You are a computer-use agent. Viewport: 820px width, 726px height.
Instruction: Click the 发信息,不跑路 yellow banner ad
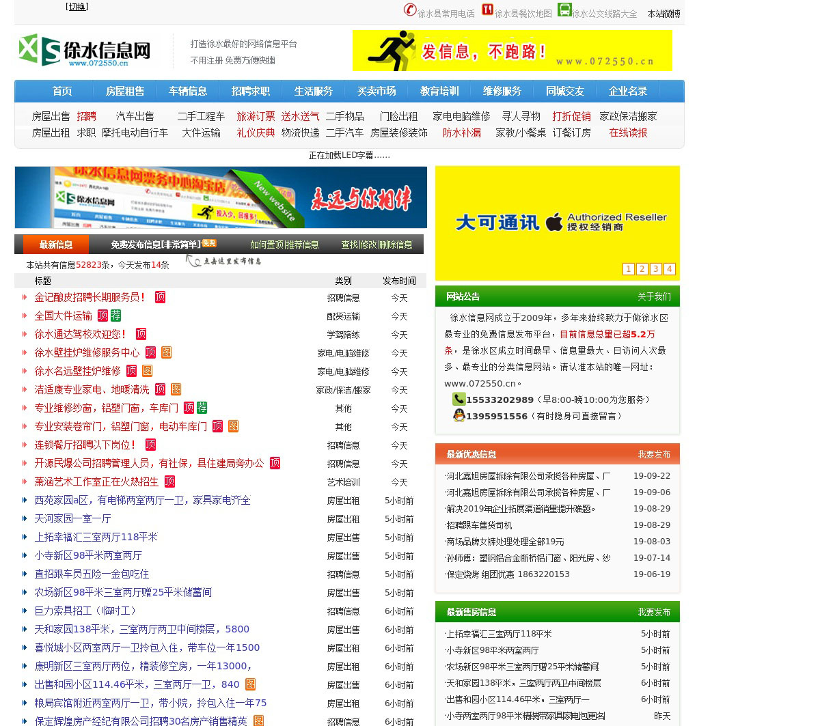(x=512, y=51)
